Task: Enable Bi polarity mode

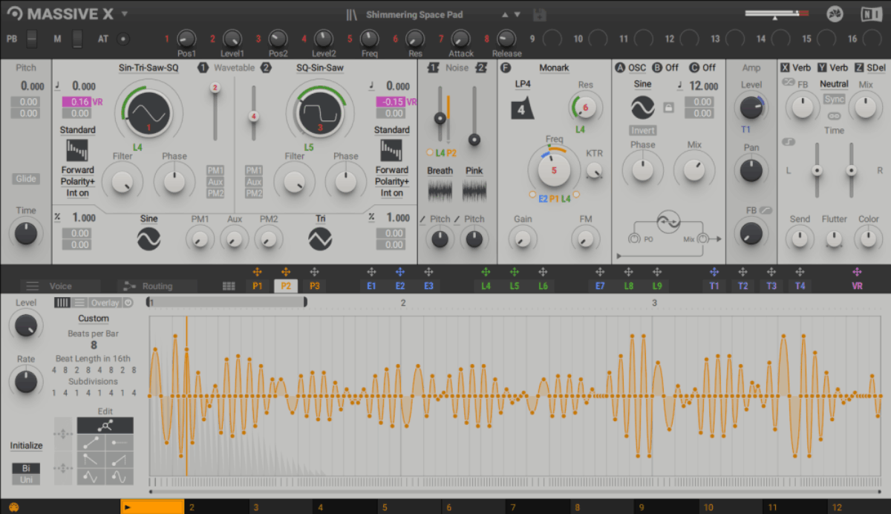Action: (x=26, y=469)
